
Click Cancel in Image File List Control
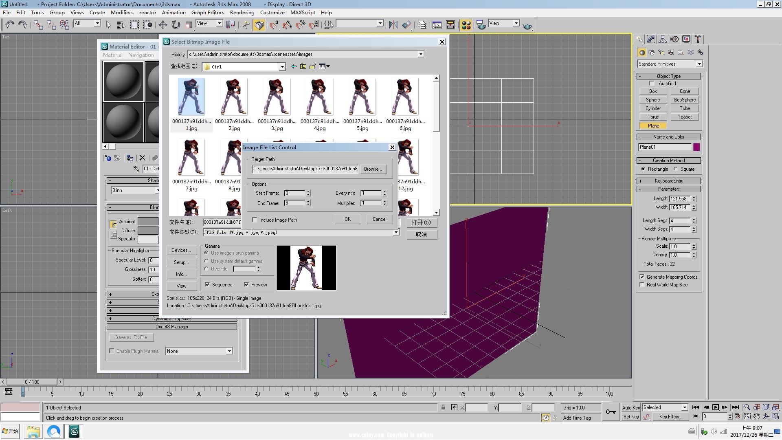[379, 219]
